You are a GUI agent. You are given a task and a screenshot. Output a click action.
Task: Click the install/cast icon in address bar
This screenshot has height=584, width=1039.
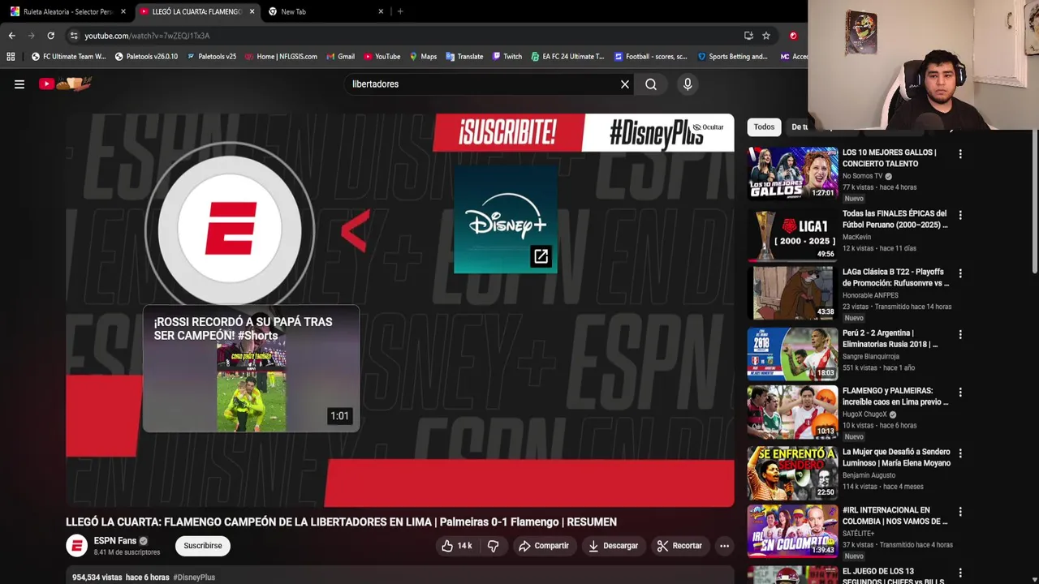(748, 36)
